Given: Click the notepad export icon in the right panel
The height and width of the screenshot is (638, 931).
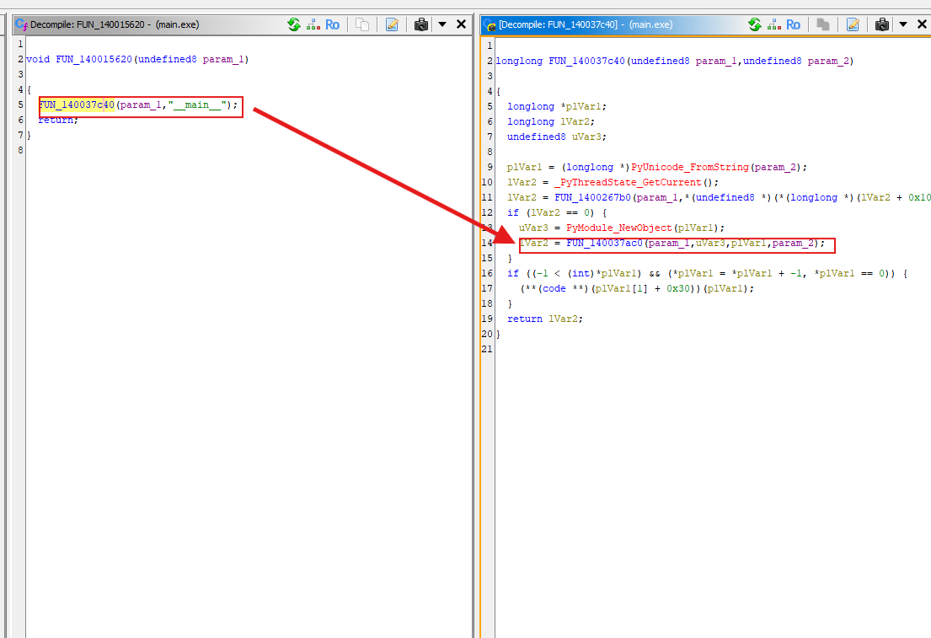Looking at the screenshot, I should tap(853, 24).
